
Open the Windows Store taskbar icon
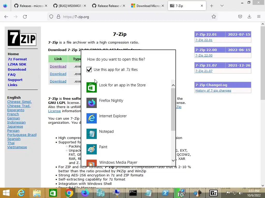pos(53,193)
